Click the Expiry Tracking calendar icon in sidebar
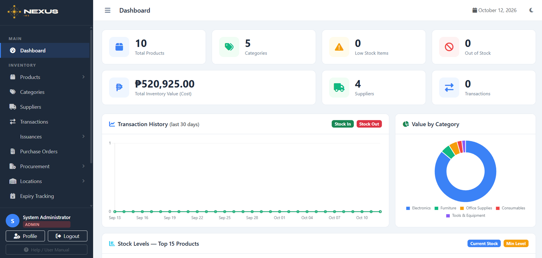Viewport: 542px width, 258px height. tap(13, 196)
